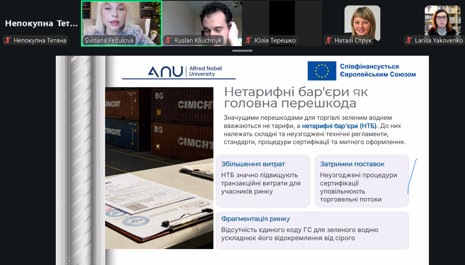Click the previous slide arrow in slideshow controls

pyautogui.click(x=60, y=261)
